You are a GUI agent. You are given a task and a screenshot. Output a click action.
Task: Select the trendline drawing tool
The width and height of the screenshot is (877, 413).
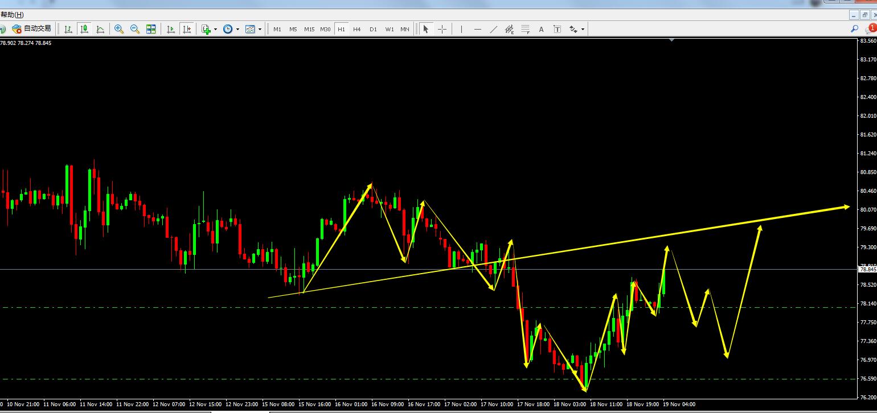(x=493, y=28)
